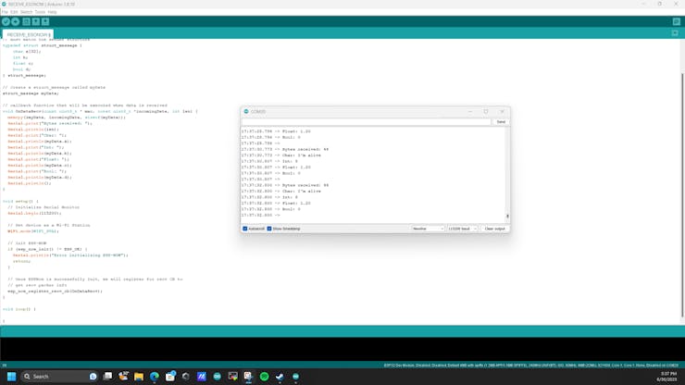Open a sketch with the Open icon
685x385 pixels.
click(36, 21)
